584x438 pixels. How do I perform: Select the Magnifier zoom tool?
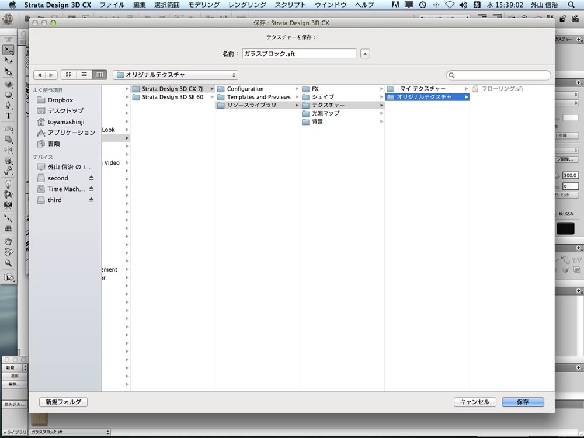8,263
